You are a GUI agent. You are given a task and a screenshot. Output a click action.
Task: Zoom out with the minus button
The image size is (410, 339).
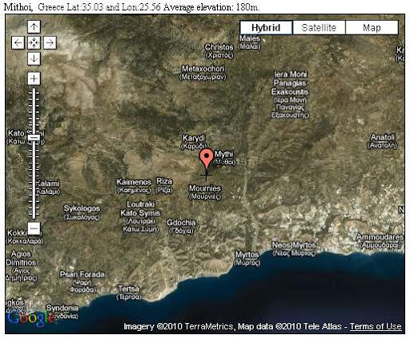pyautogui.click(x=34, y=228)
